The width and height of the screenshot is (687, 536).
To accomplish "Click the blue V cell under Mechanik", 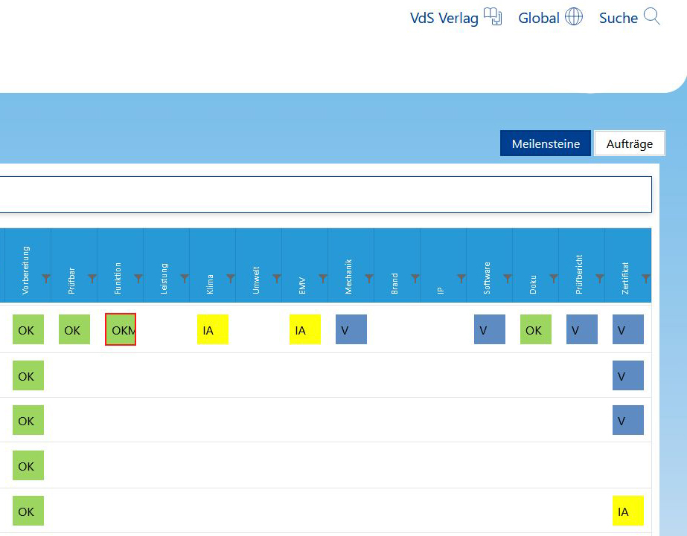I will click(351, 329).
